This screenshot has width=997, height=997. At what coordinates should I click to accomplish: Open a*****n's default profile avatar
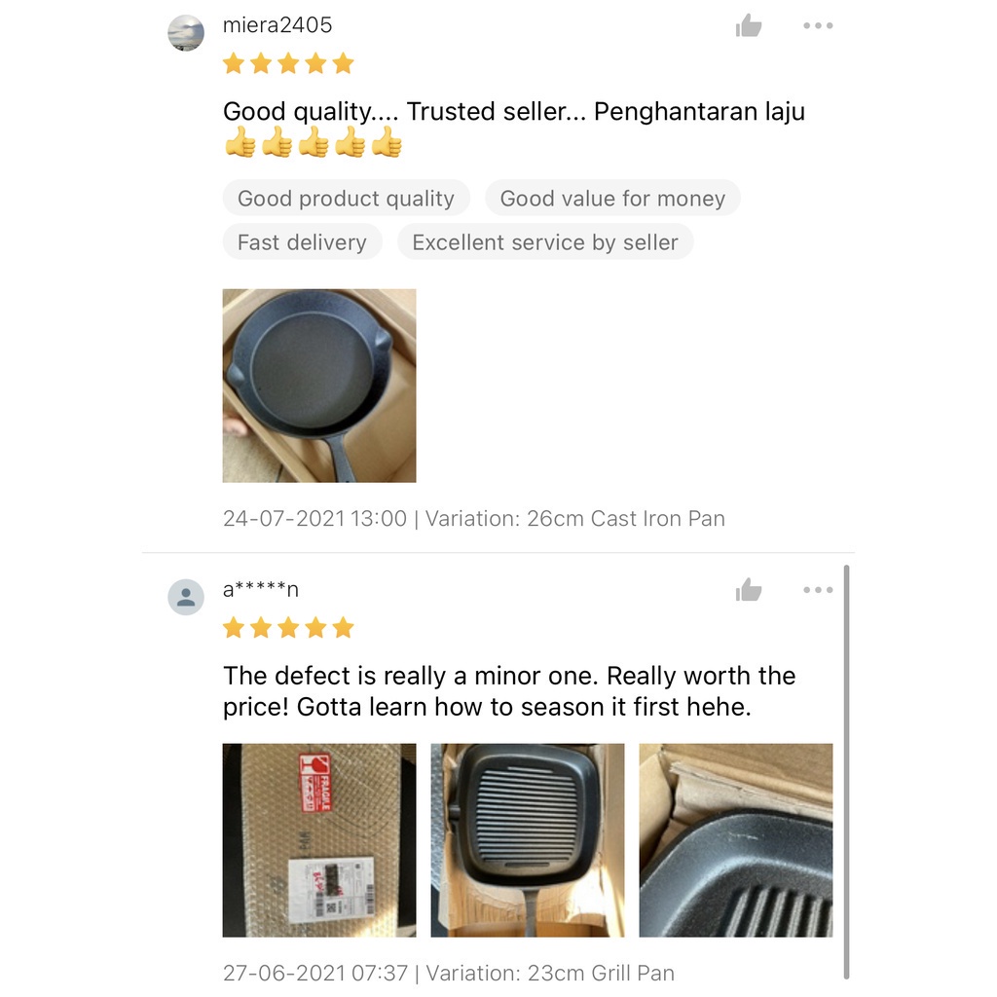[186, 597]
